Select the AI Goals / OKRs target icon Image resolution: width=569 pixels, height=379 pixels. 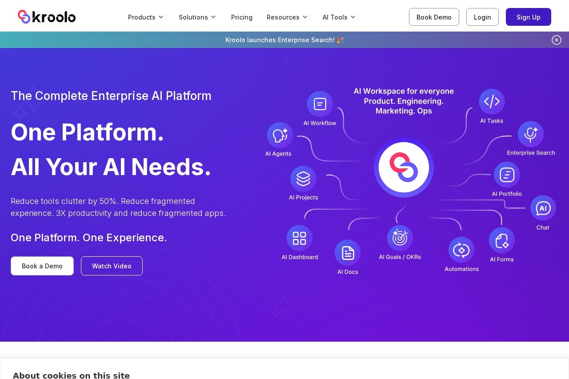click(400, 238)
